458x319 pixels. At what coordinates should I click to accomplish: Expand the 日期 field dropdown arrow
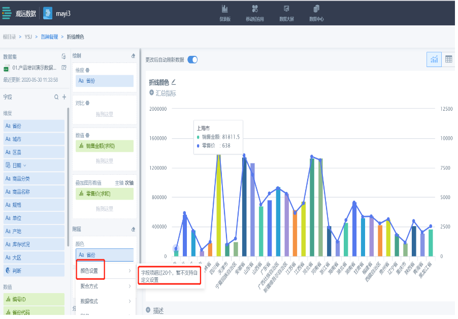pos(24,166)
